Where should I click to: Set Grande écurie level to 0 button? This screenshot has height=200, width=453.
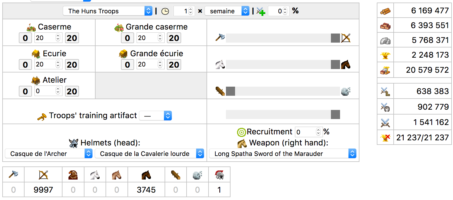pos(128,64)
